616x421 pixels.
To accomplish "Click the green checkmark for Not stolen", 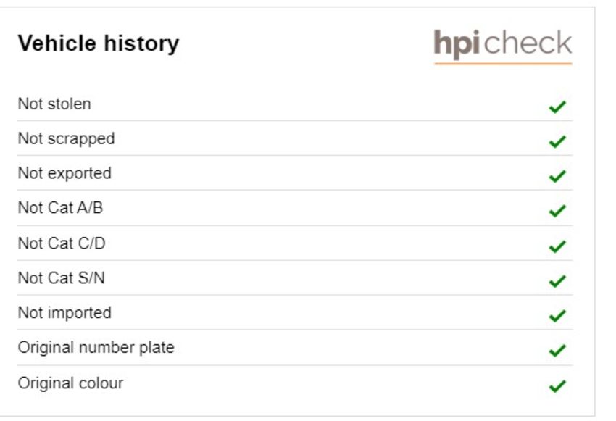I will pos(557,107).
